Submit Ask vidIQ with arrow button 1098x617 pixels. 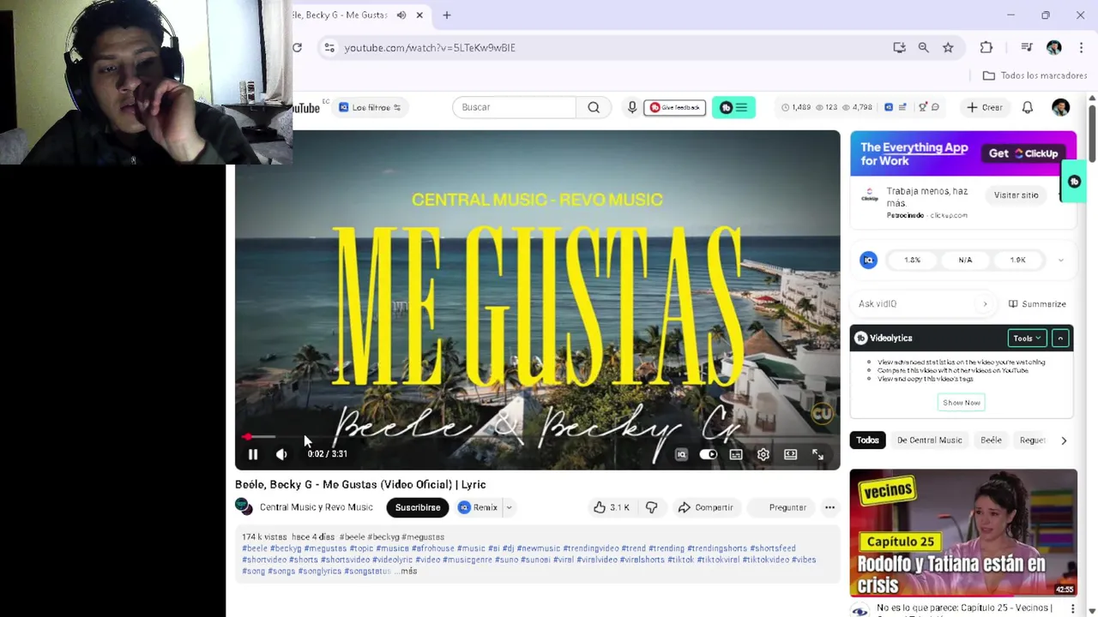pyautogui.click(x=985, y=303)
